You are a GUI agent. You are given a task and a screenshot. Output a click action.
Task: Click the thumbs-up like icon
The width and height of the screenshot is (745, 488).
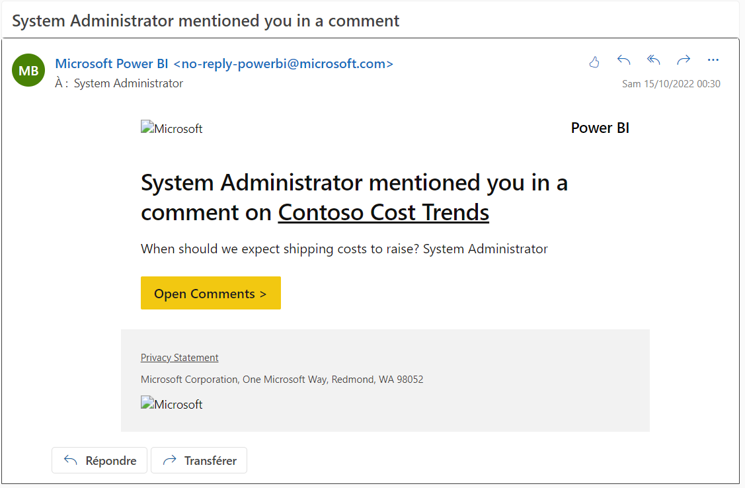[x=594, y=61]
